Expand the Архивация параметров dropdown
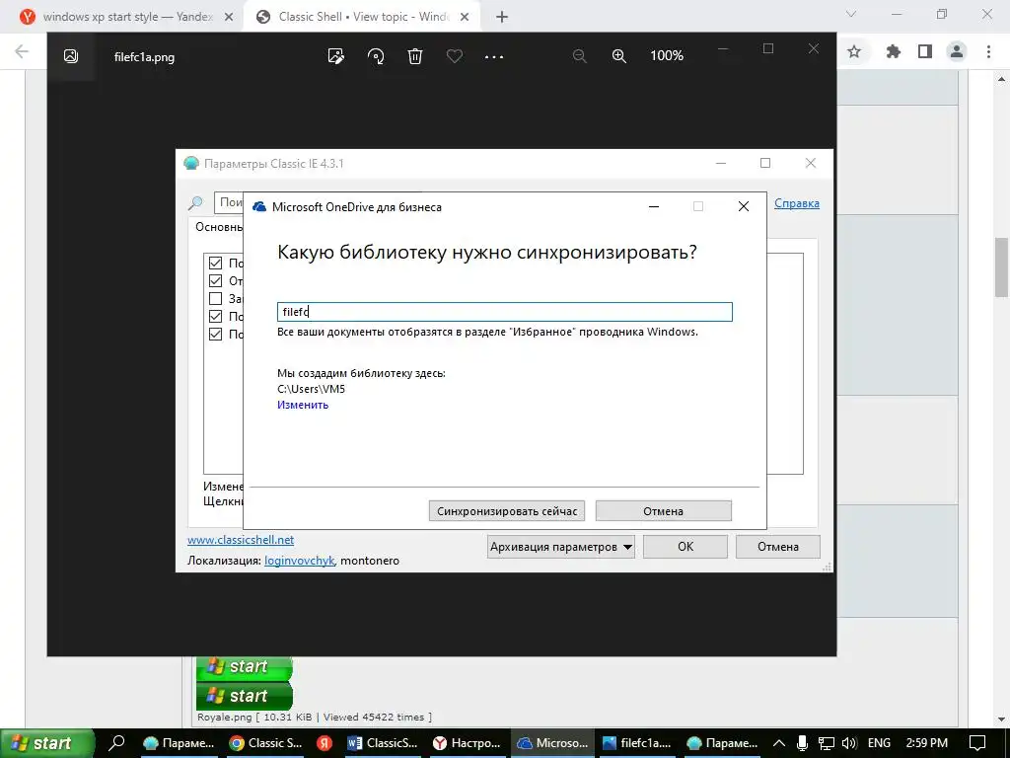1010x758 pixels. [x=560, y=547]
